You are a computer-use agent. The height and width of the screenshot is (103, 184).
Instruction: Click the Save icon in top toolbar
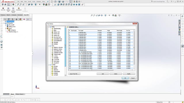[59, 1]
